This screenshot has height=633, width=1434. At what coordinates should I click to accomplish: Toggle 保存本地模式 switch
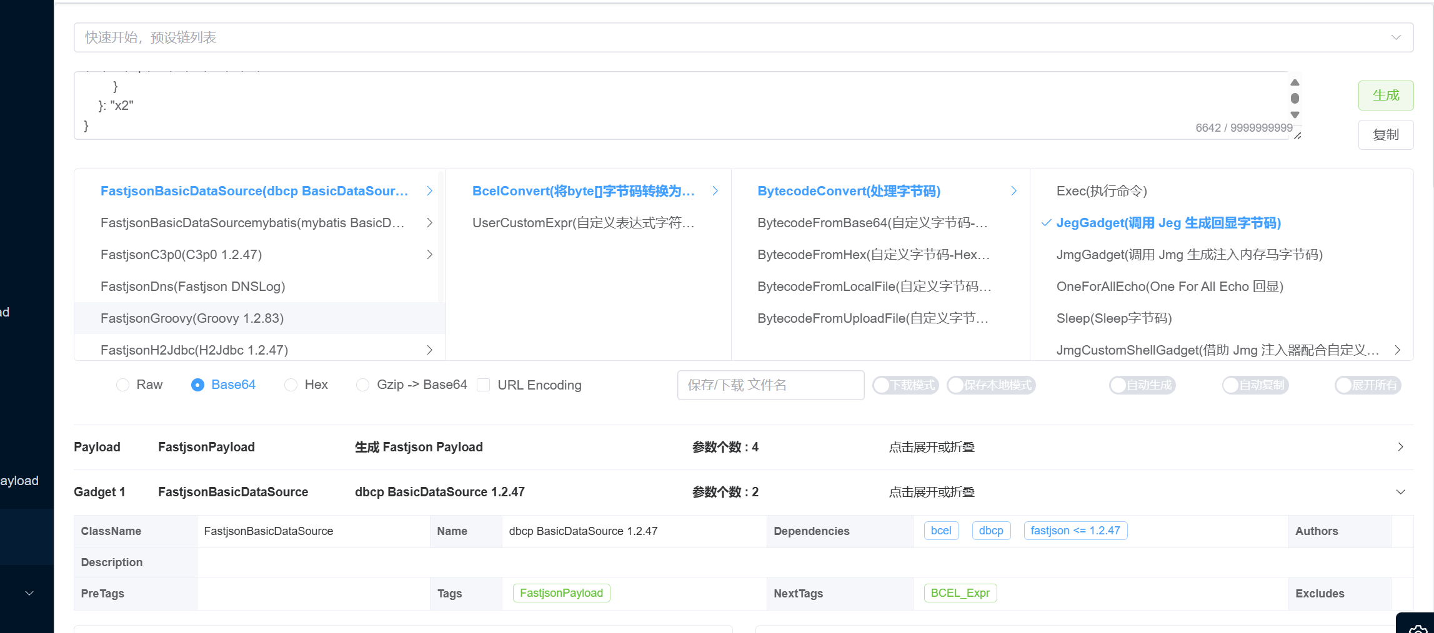pyautogui.click(x=991, y=385)
